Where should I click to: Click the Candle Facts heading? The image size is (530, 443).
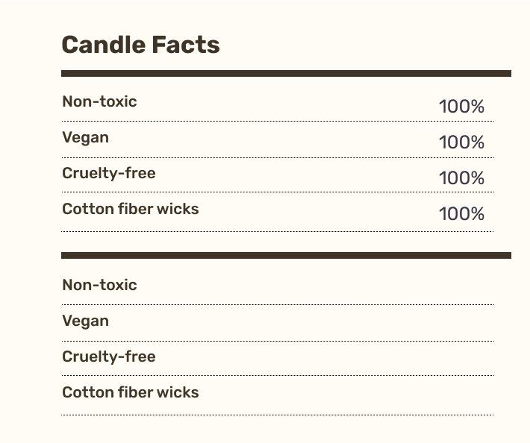tap(140, 45)
